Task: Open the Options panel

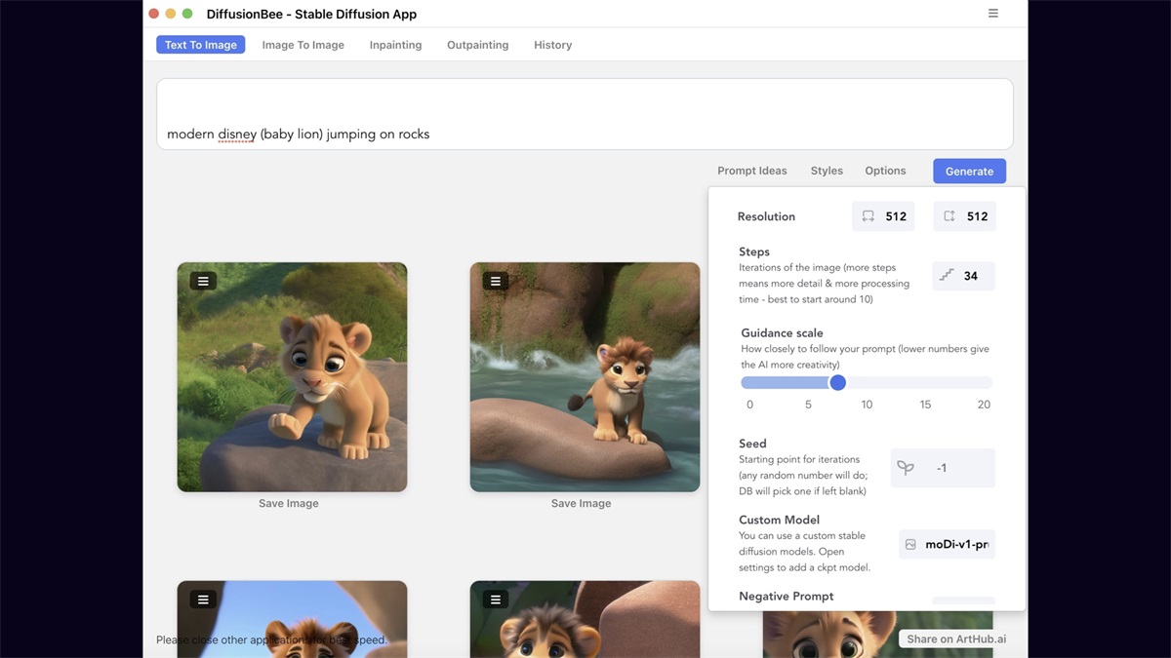Action: point(884,170)
